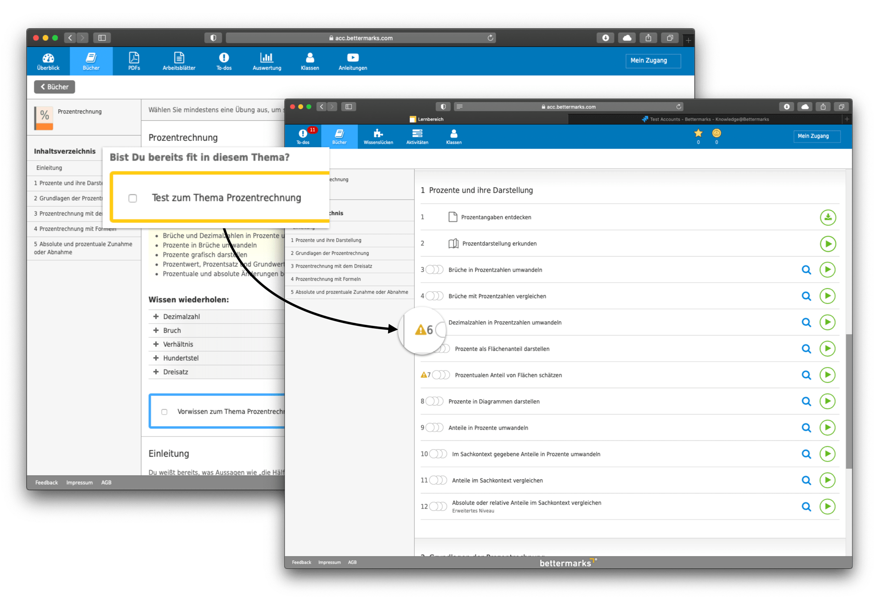Toggle exercise 10 Im Sachkontext gegebene Anteile
The height and width of the screenshot is (609, 875).
(x=437, y=453)
